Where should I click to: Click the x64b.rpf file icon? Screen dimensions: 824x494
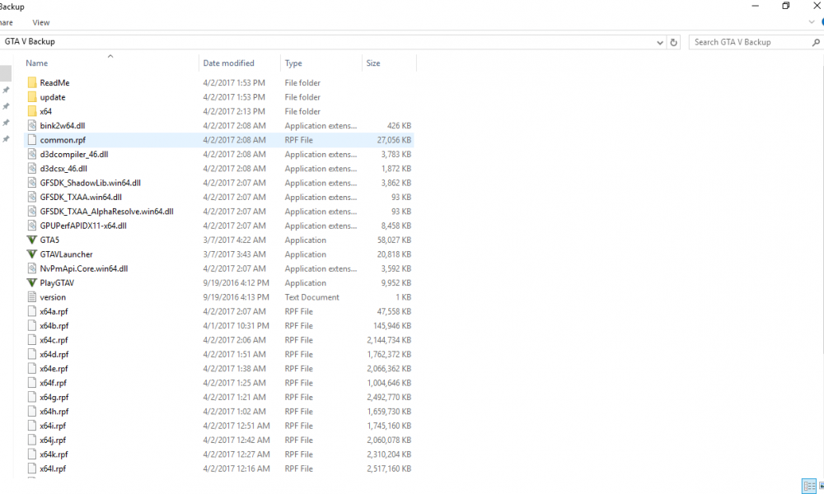(x=32, y=325)
